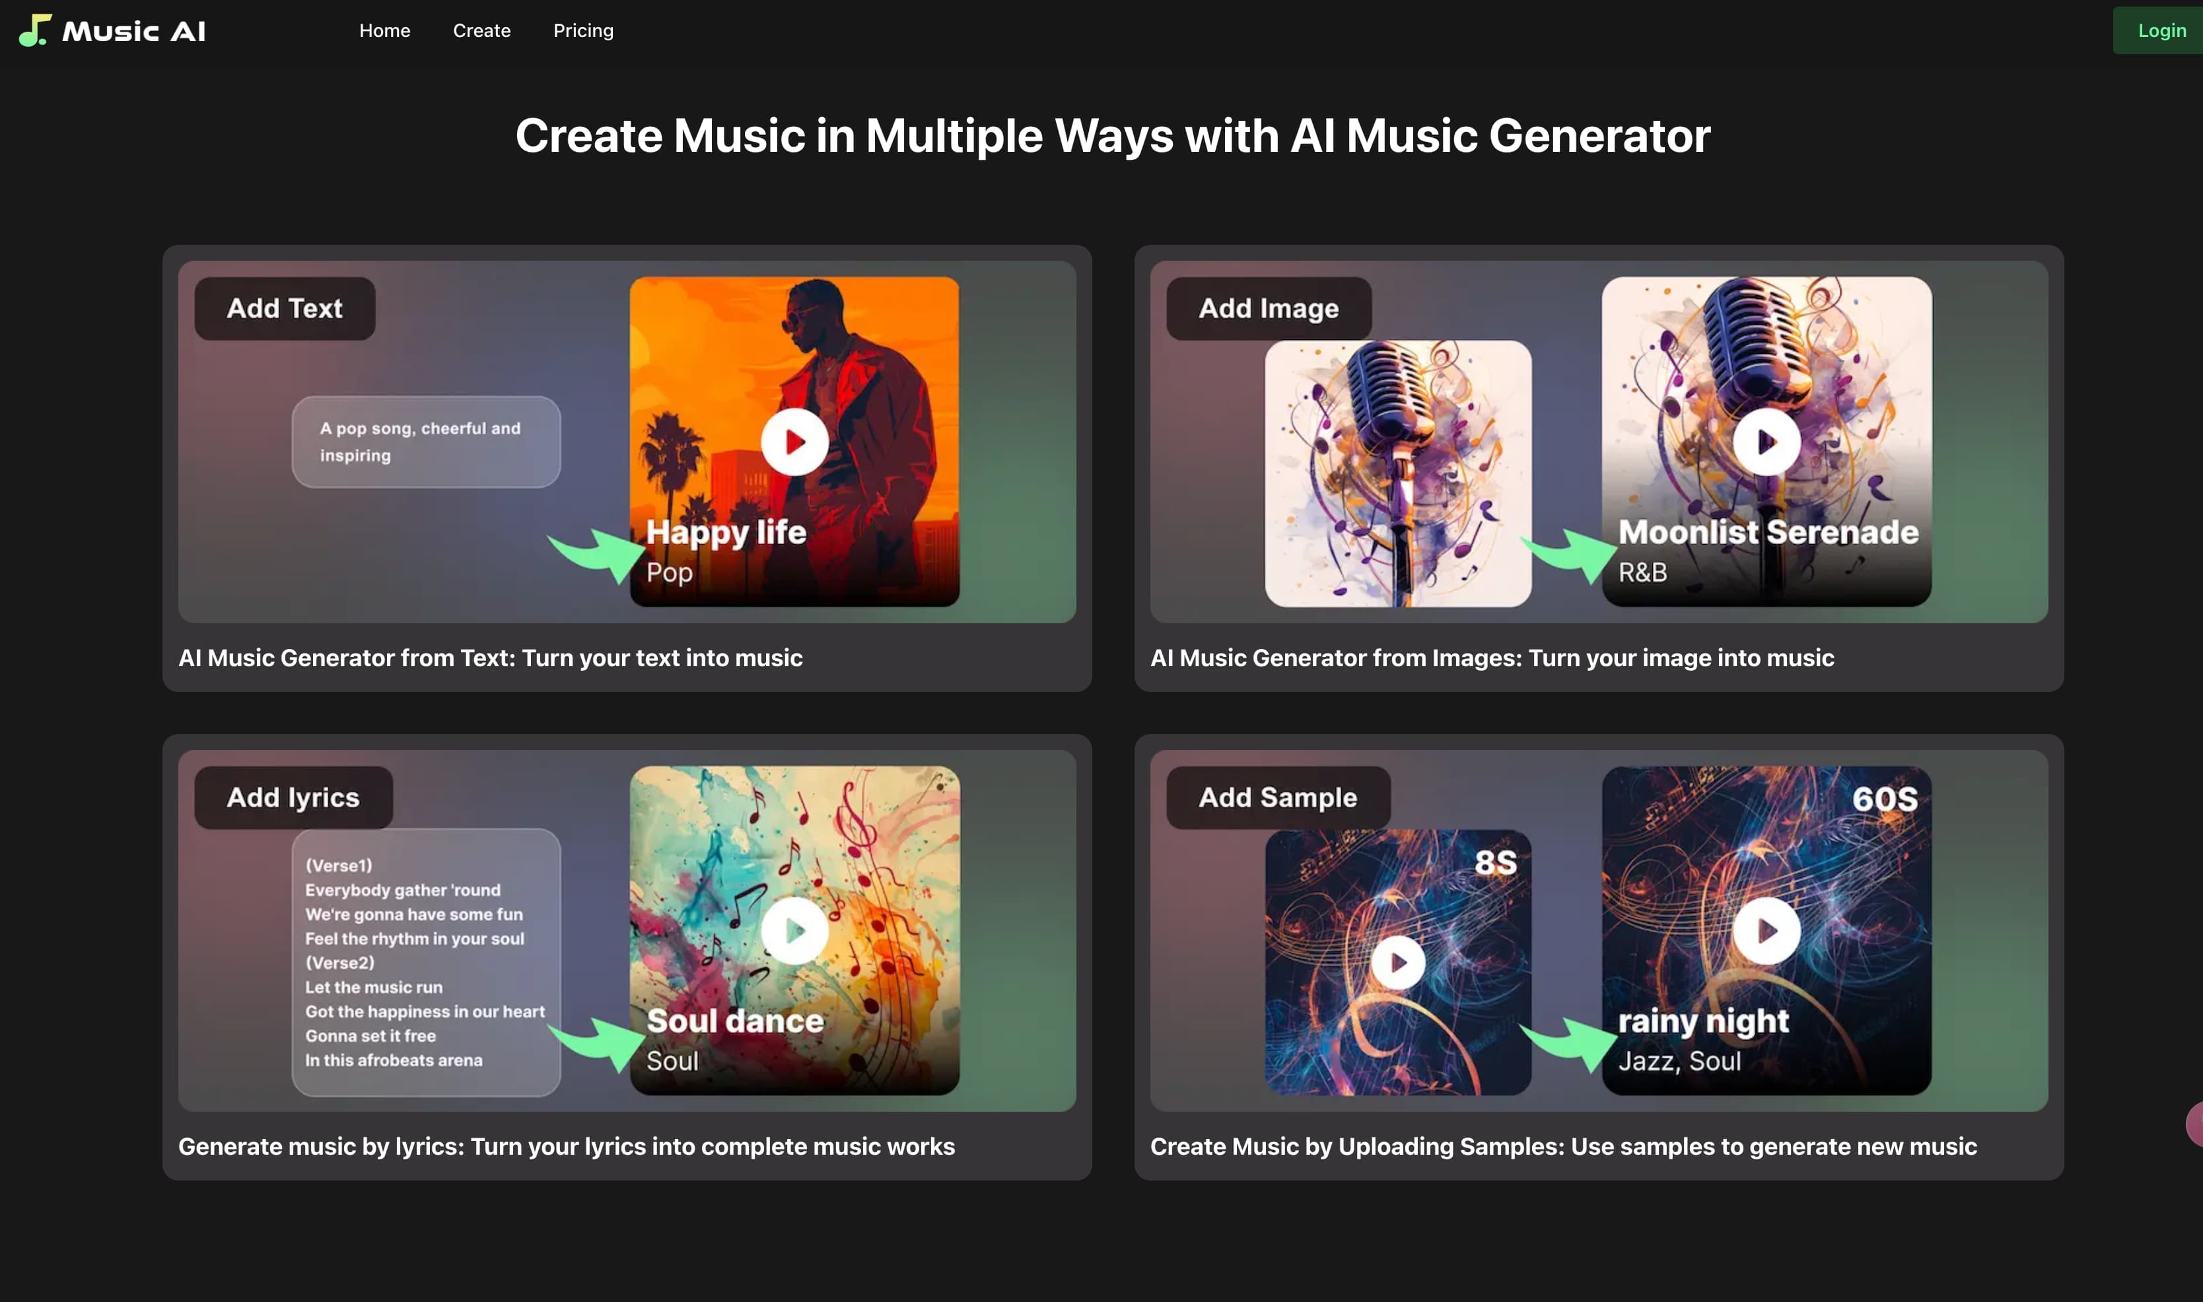Play the Happy life pop track

[x=794, y=442]
